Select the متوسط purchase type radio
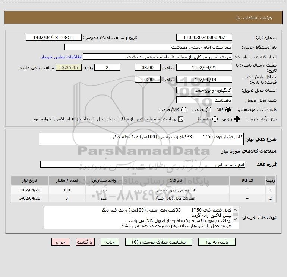 (215, 119)
